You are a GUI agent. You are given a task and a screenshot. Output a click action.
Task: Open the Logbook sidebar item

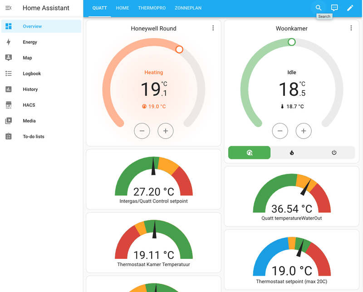(x=41, y=74)
